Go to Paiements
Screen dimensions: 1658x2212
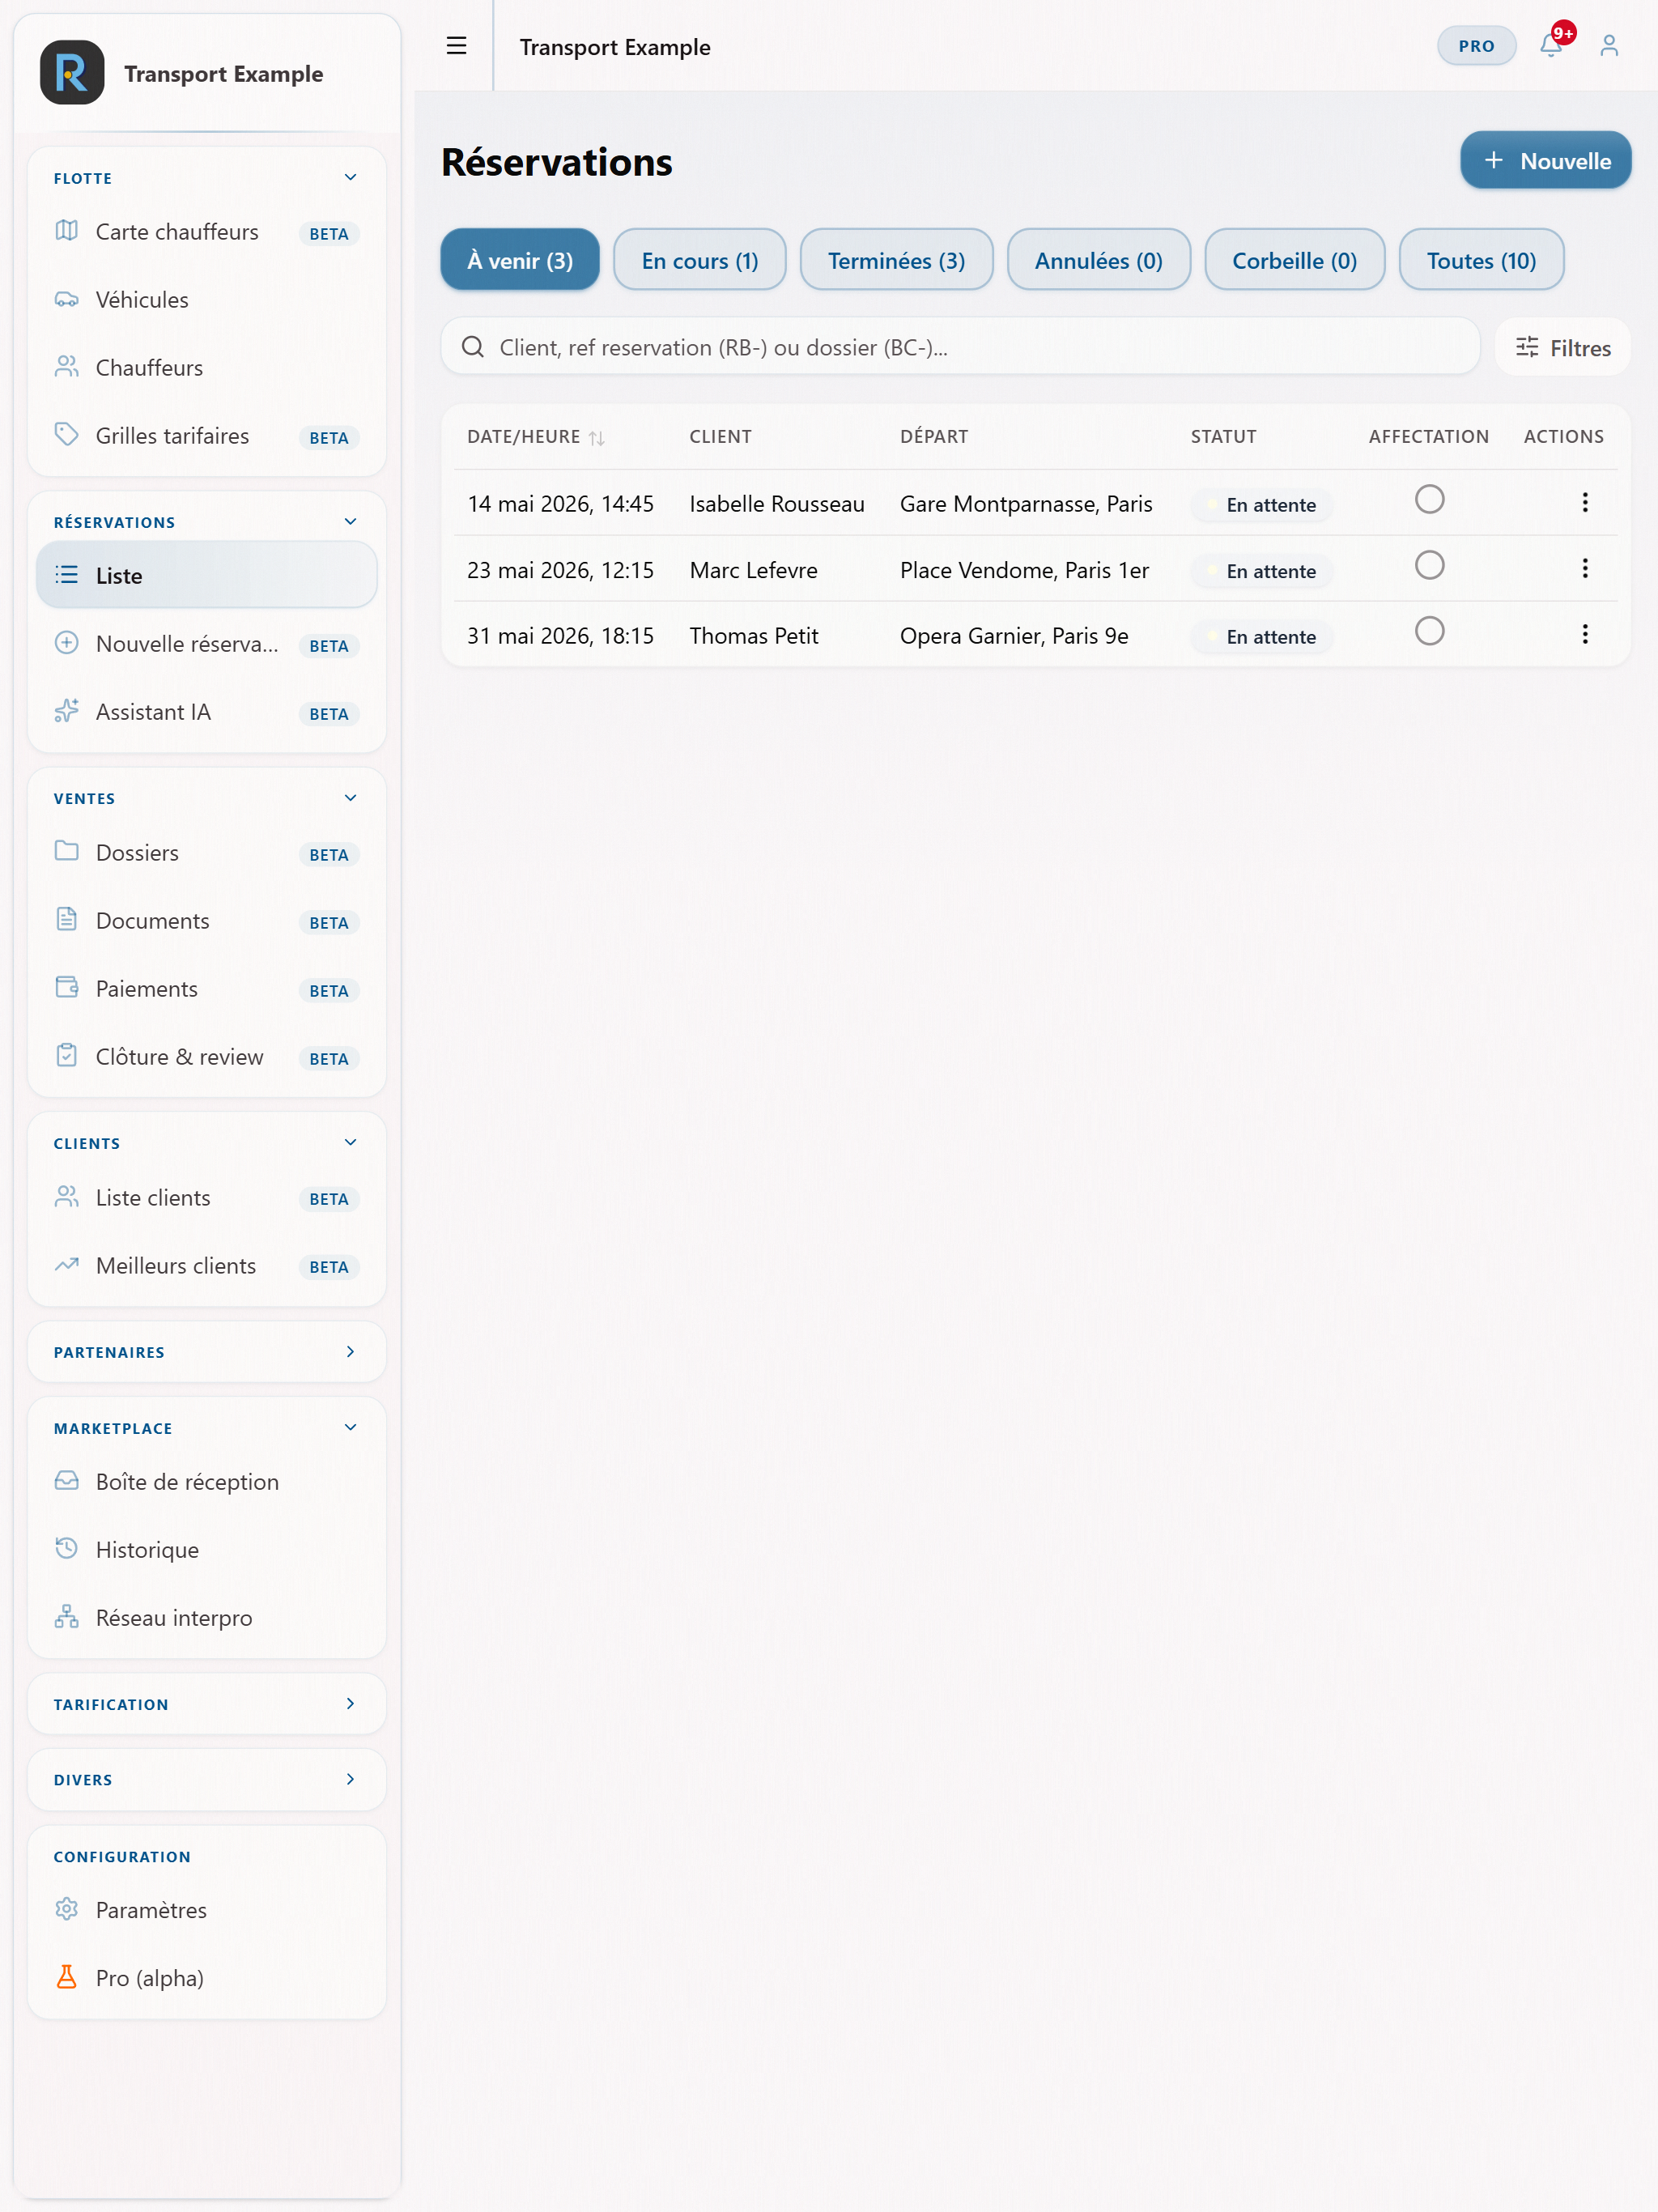point(207,988)
